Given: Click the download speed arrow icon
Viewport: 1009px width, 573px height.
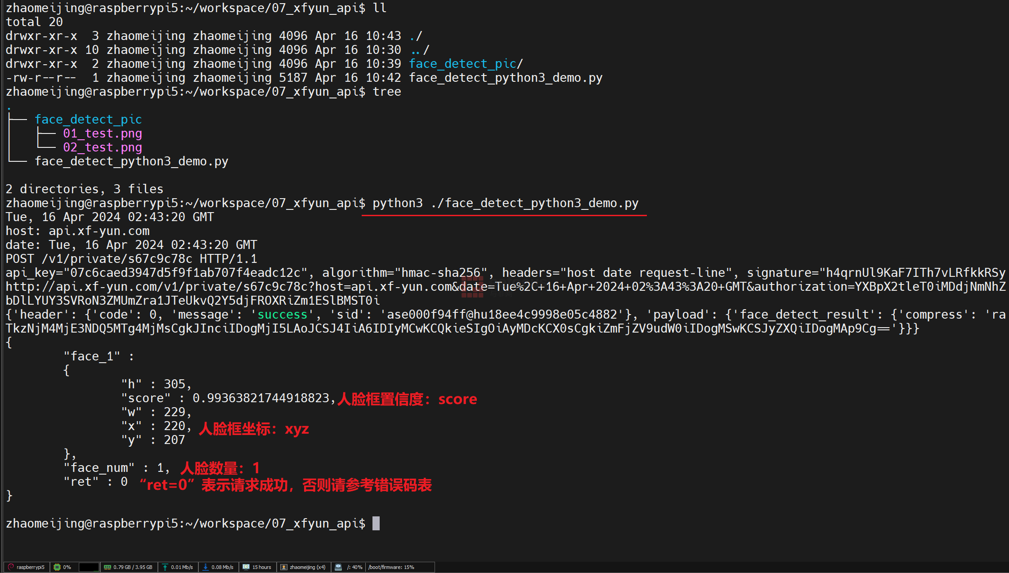Looking at the screenshot, I should (x=206, y=567).
